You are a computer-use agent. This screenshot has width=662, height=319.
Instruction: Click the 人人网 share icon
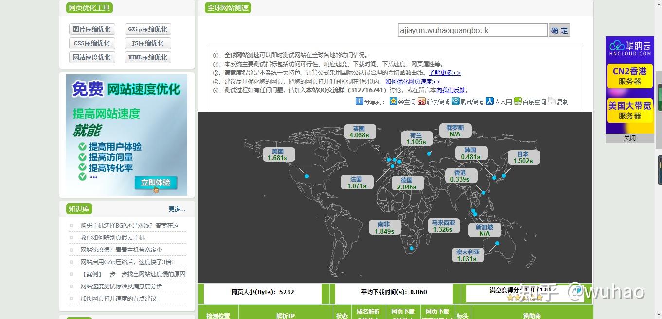(x=490, y=101)
